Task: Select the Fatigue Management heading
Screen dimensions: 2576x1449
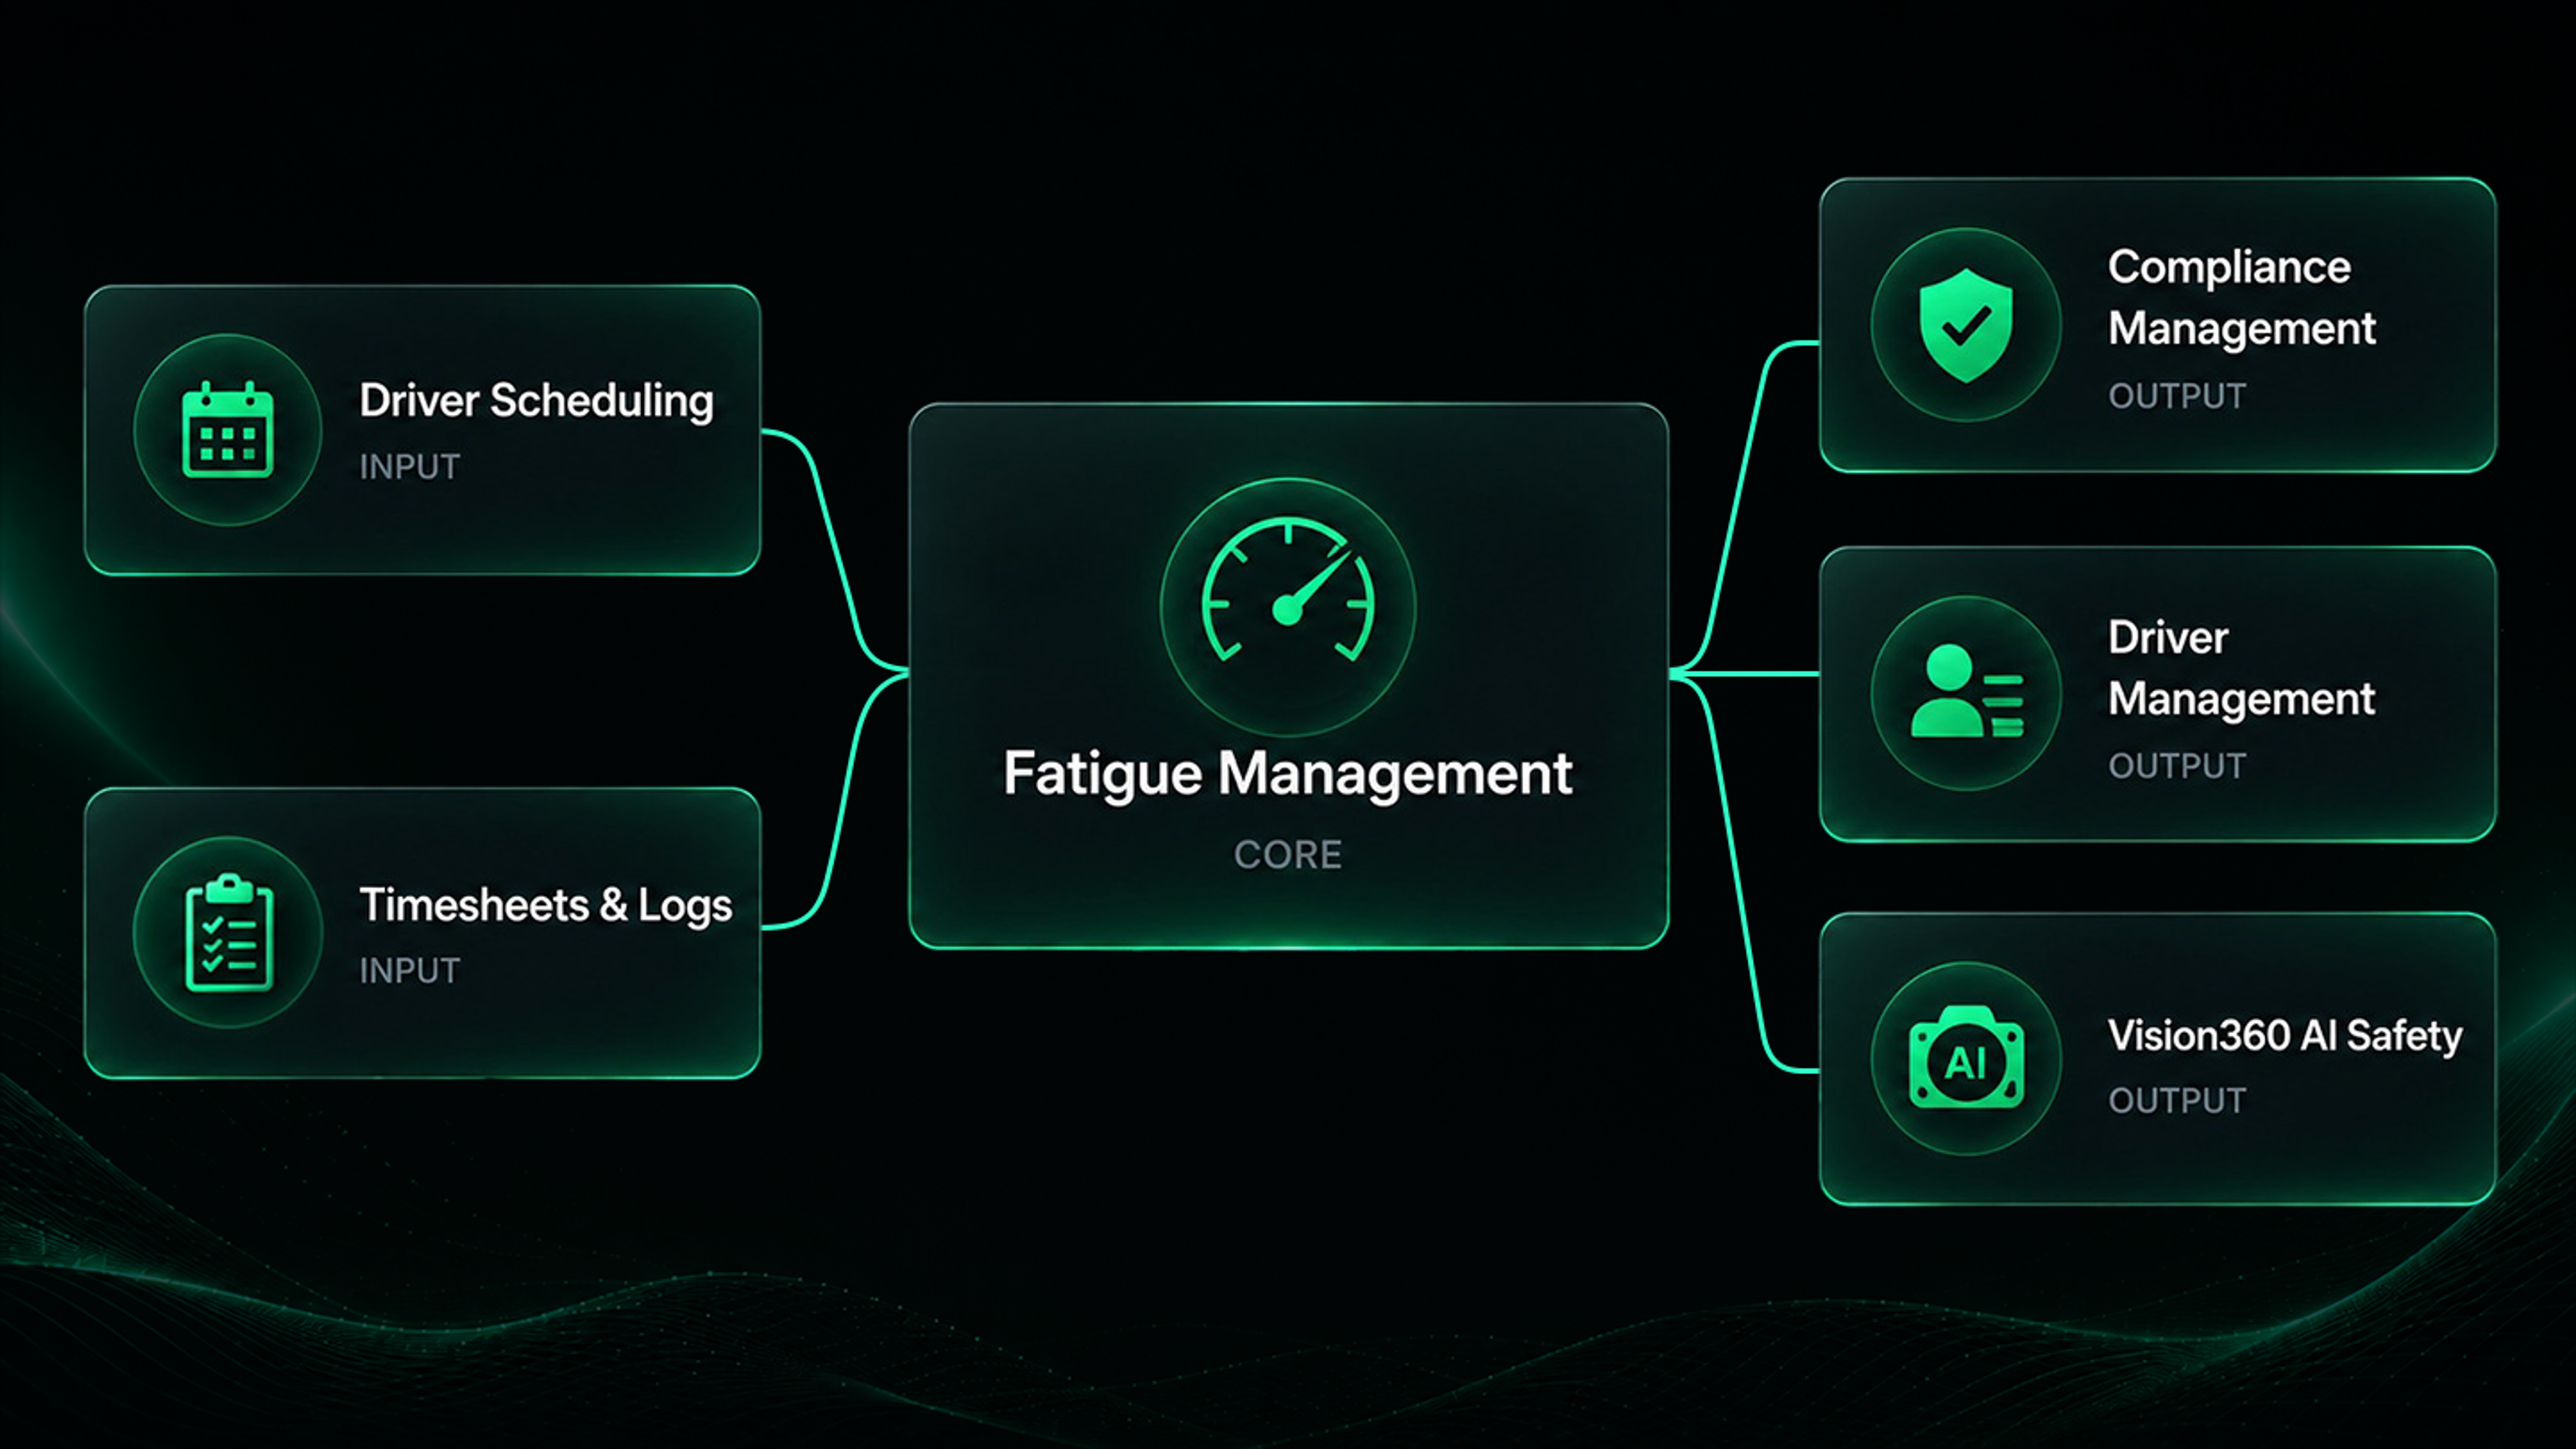Action: [x=1288, y=774]
